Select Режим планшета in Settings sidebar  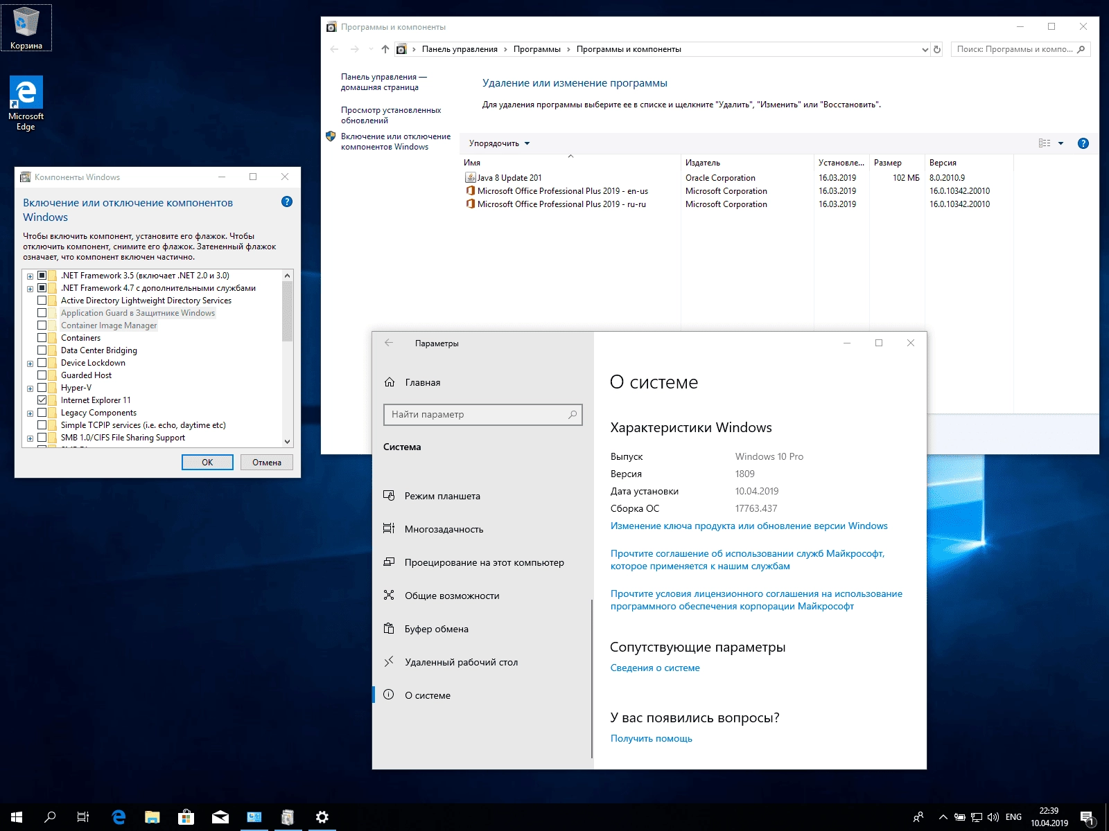pos(482,496)
